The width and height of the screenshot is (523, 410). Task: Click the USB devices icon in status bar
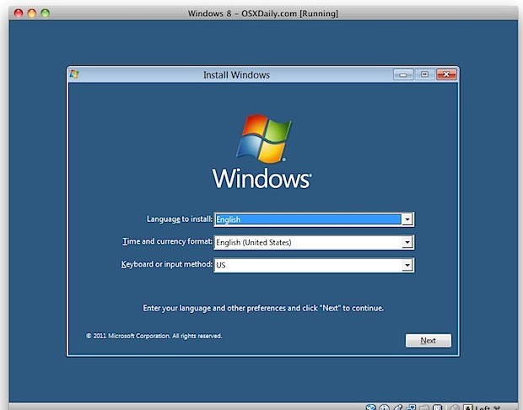click(x=397, y=406)
